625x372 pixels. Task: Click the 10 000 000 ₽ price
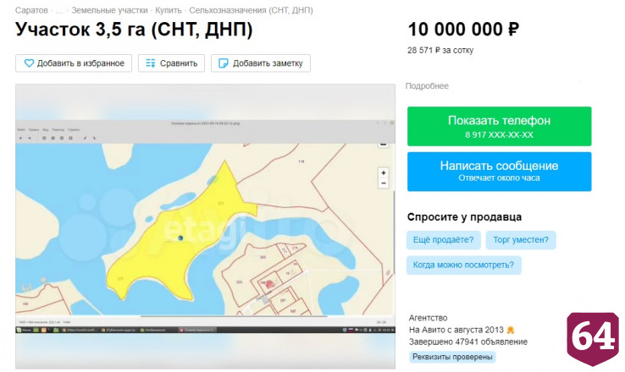tap(463, 30)
